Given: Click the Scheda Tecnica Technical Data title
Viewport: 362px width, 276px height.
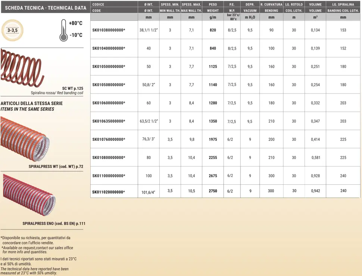Looking at the screenshot, I should pyautogui.click(x=46, y=8).
